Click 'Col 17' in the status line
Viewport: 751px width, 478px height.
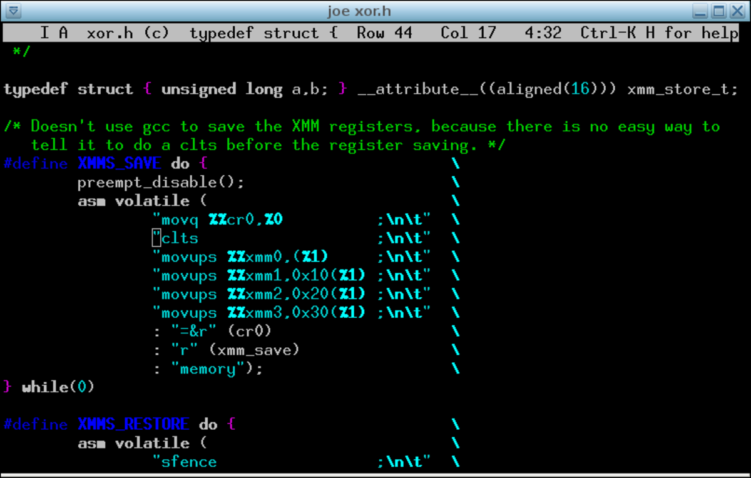(x=468, y=33)
